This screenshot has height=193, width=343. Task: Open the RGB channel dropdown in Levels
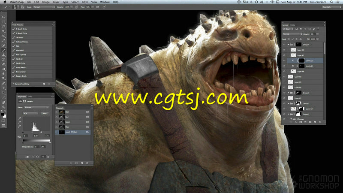click(x=30, y=113)
